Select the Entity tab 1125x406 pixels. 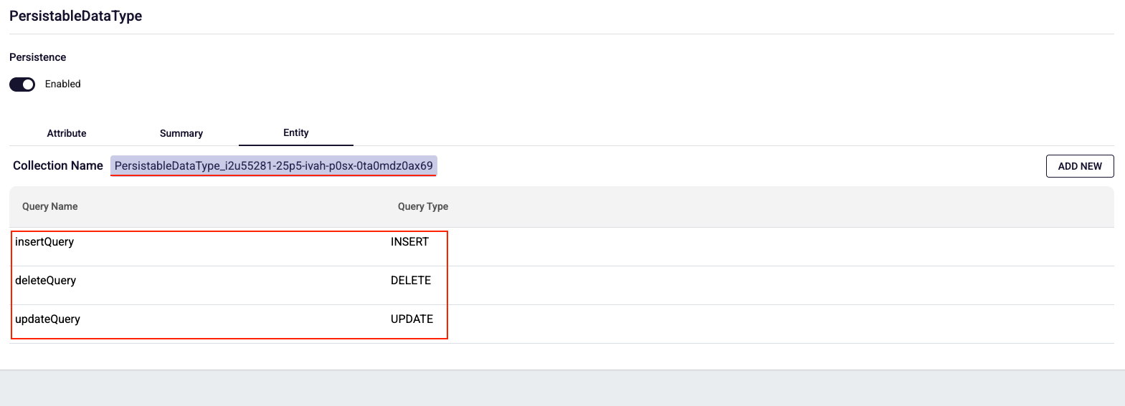pos(295,132)
